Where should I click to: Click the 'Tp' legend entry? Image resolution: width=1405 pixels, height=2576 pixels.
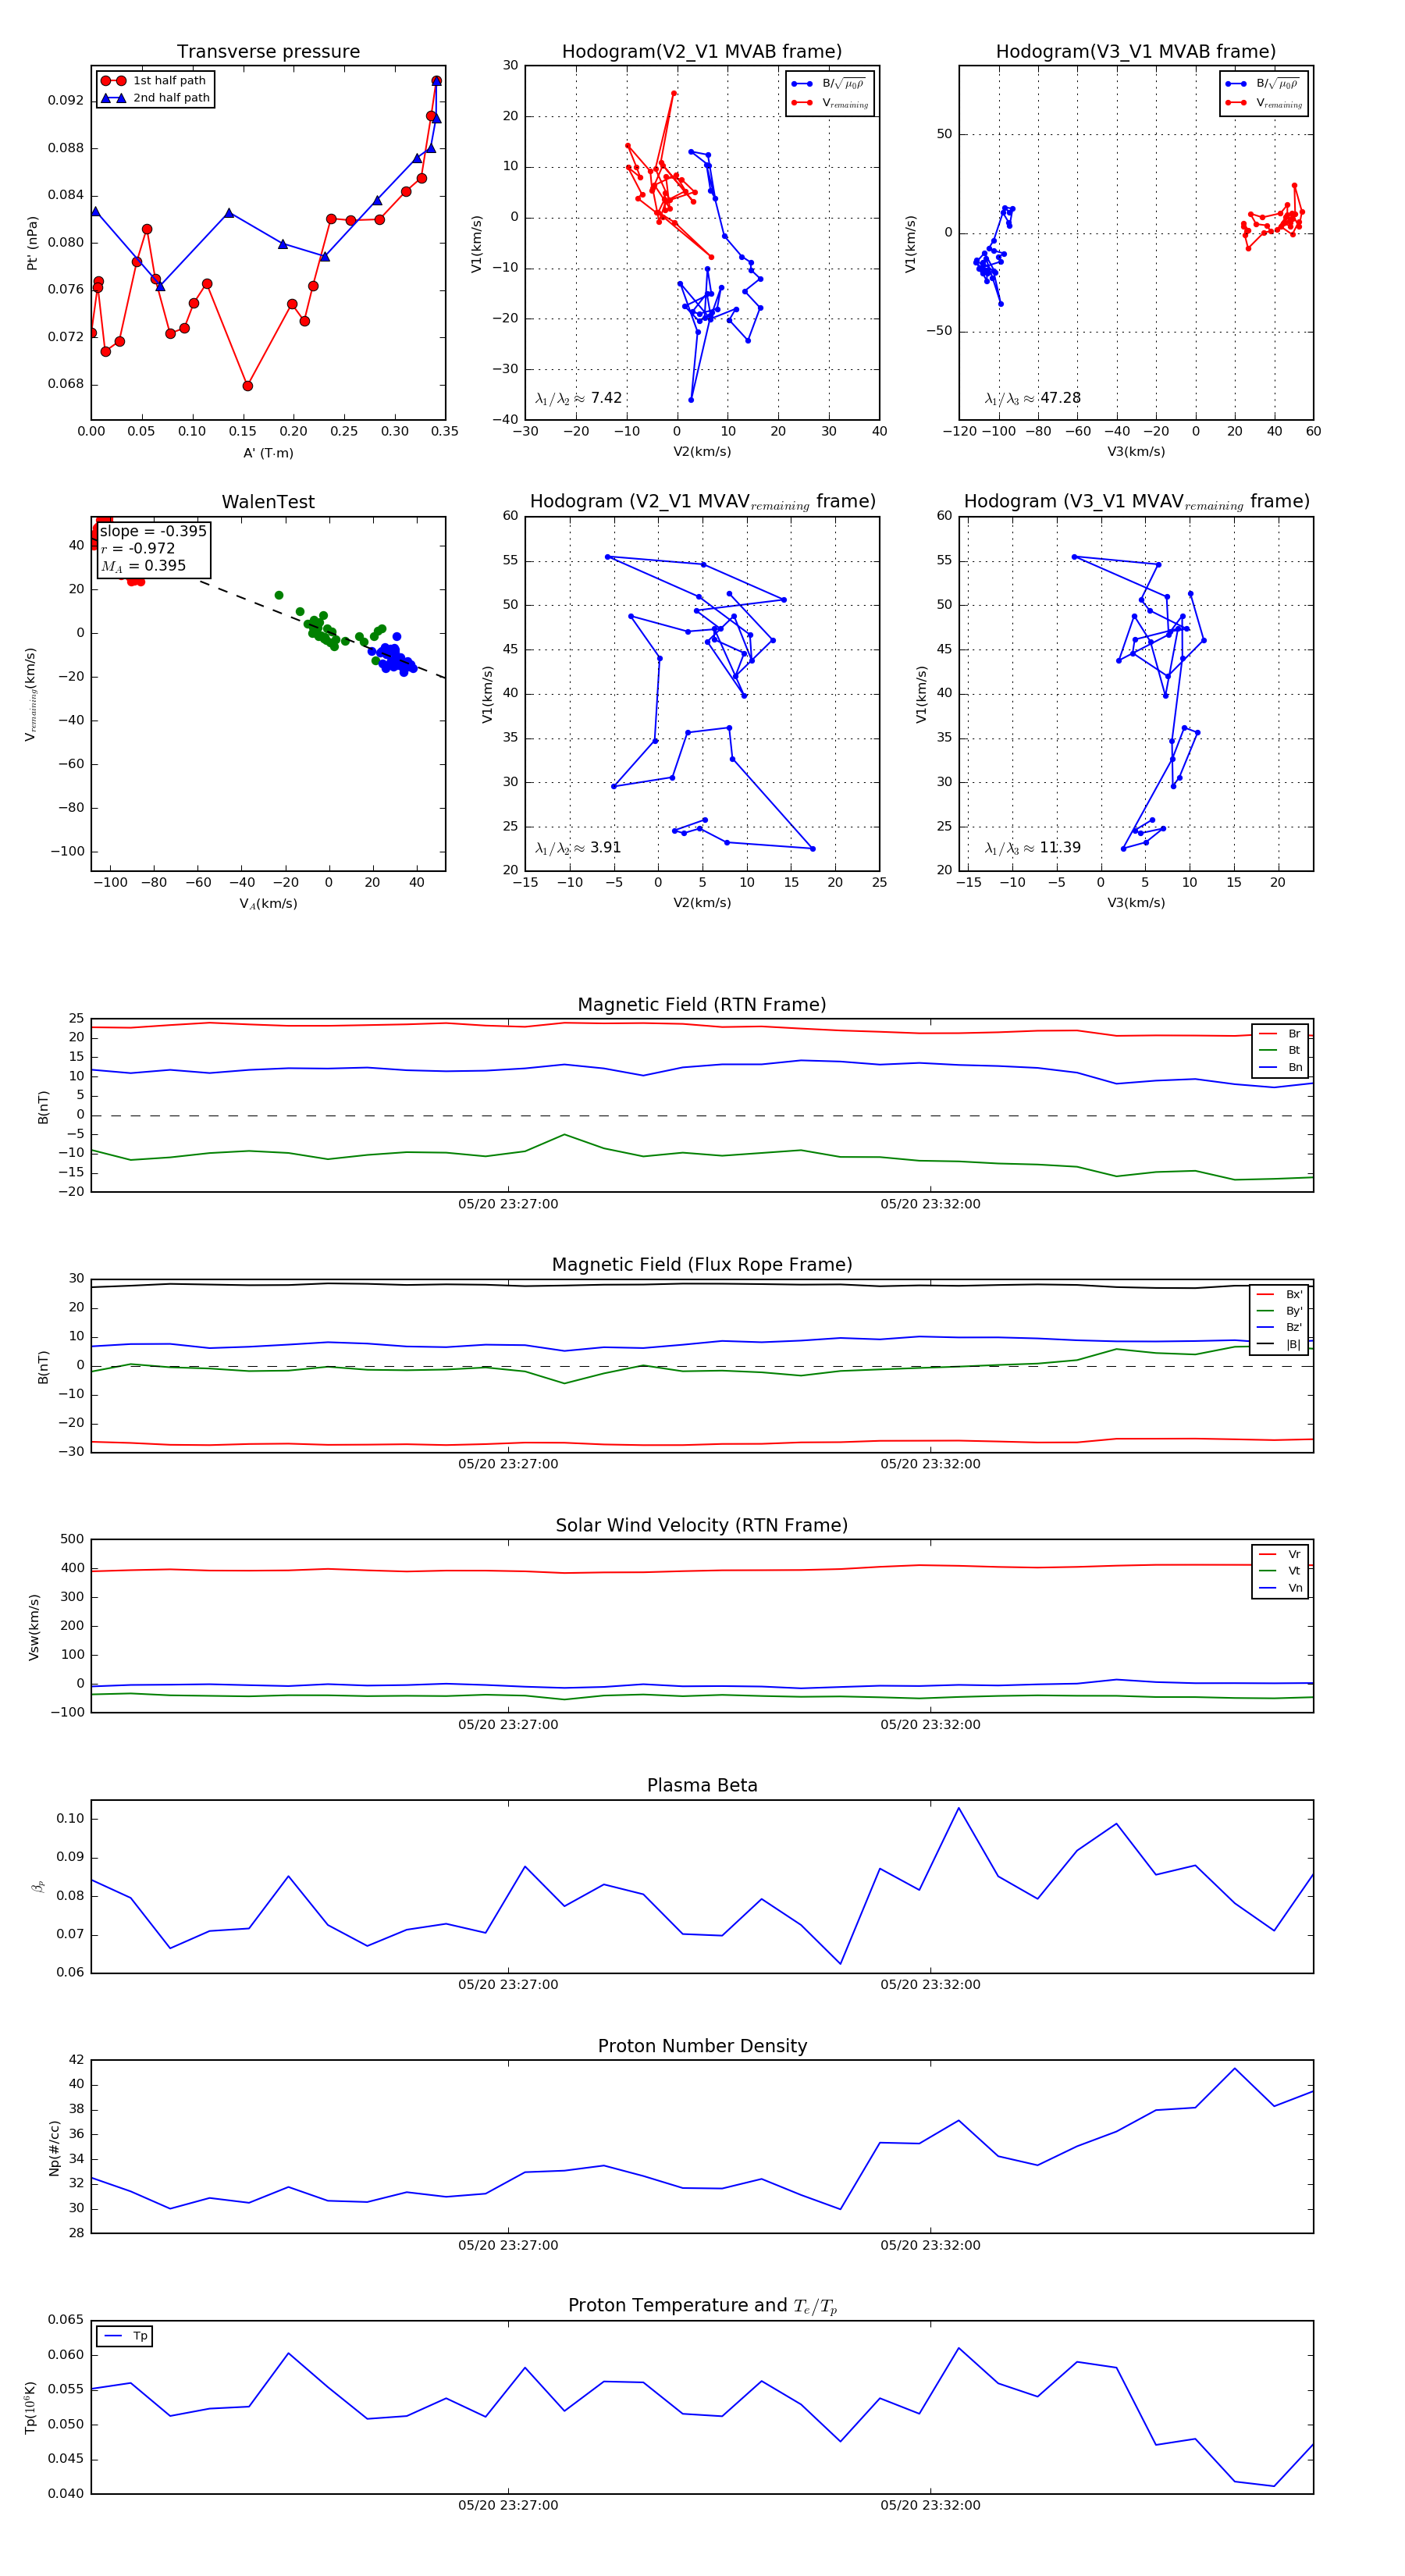pos(125,2336)
